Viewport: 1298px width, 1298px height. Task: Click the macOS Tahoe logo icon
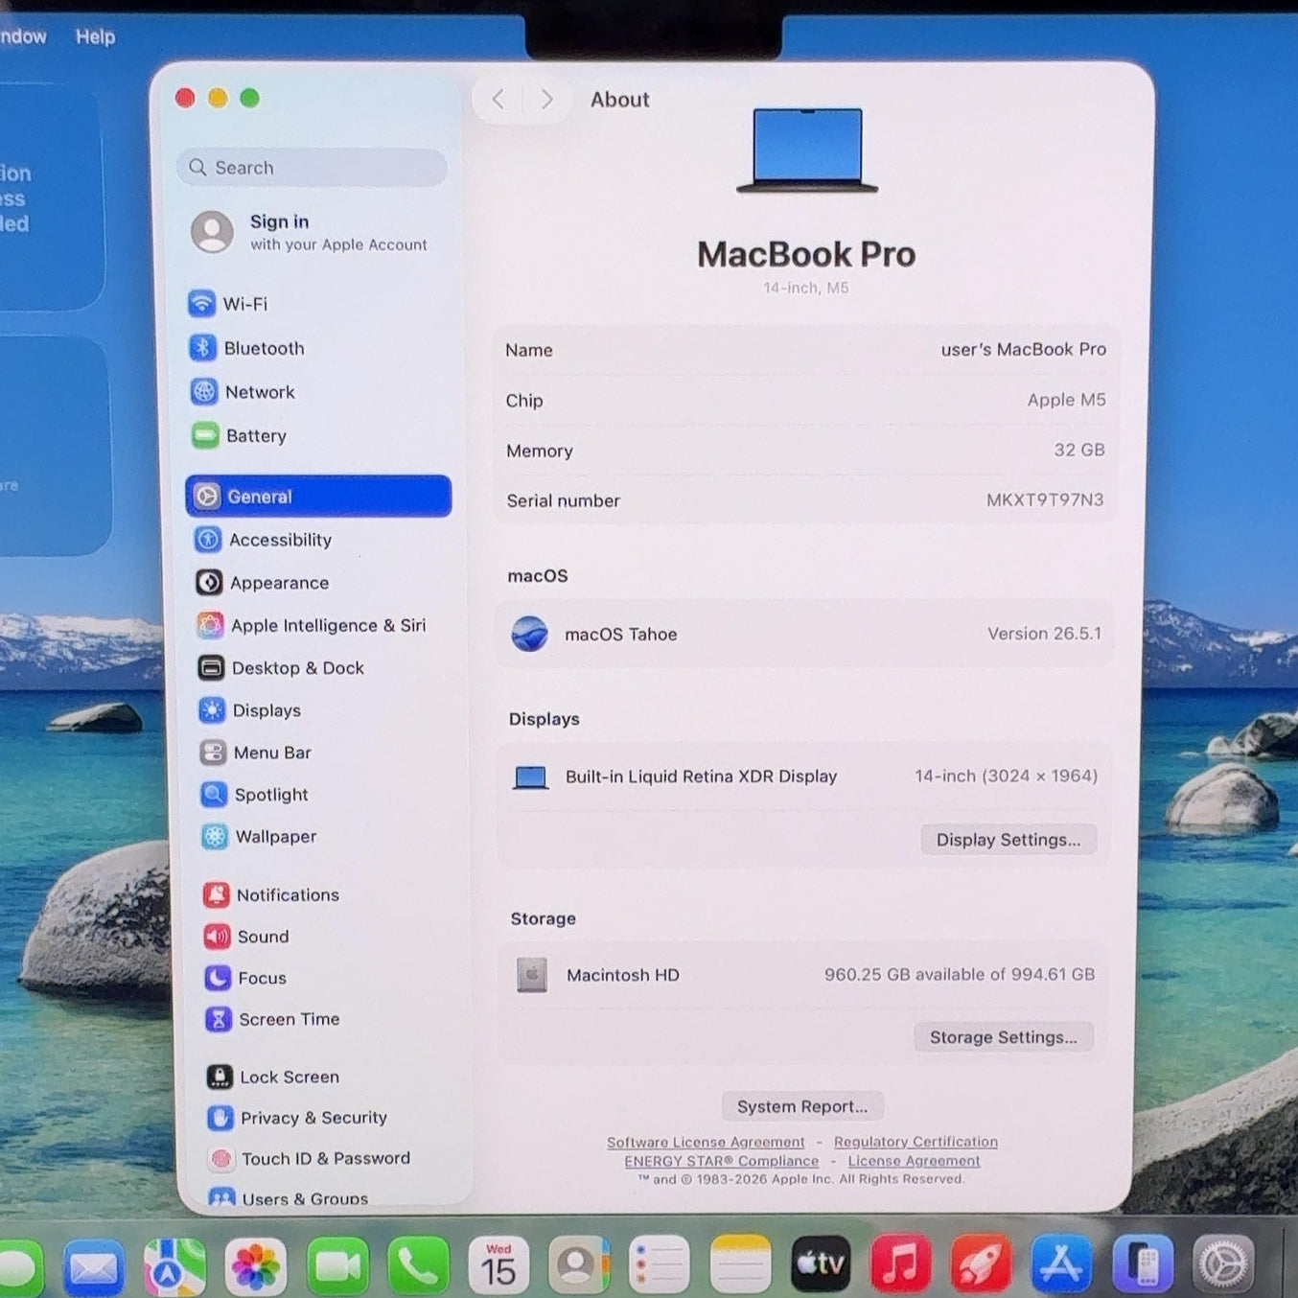pyautogui.click(x=529, y=634)
